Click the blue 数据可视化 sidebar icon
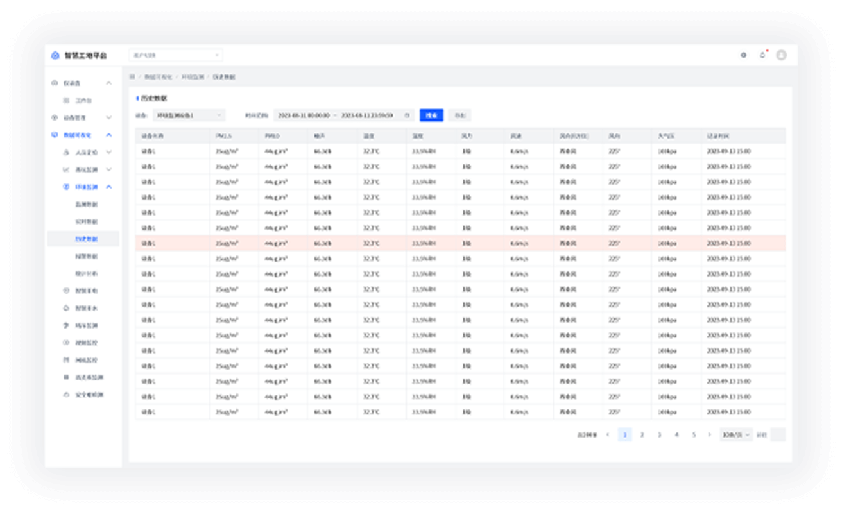 (55, 135)
